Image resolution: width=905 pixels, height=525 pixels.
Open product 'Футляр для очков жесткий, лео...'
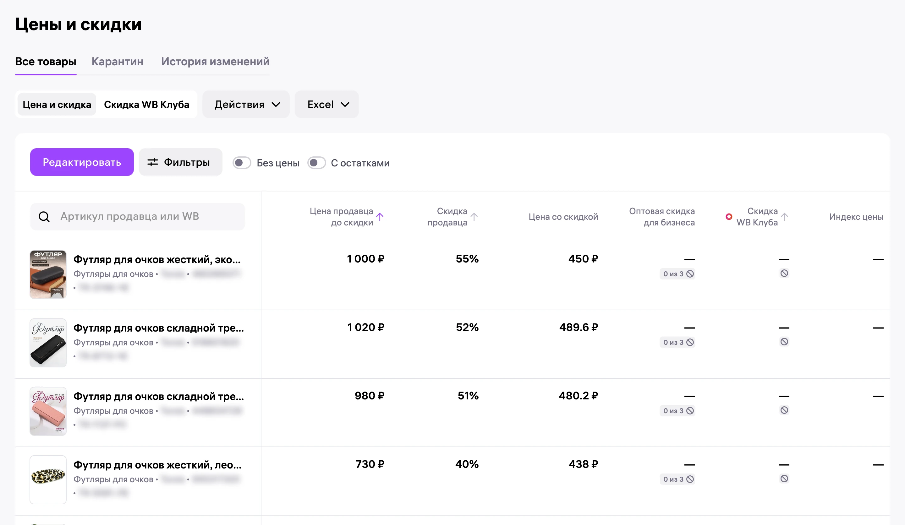click(x=157, y=465)
